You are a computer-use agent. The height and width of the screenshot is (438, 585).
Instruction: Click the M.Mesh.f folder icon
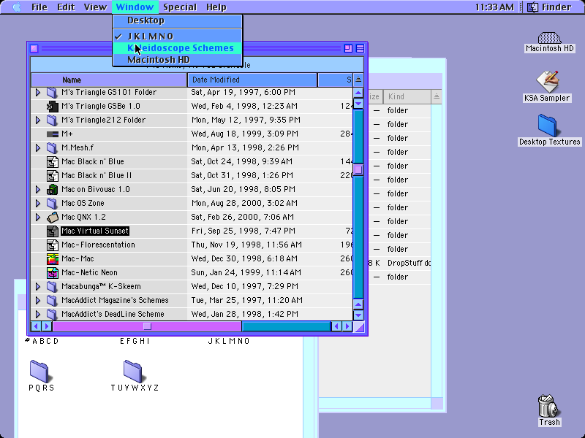52,148
